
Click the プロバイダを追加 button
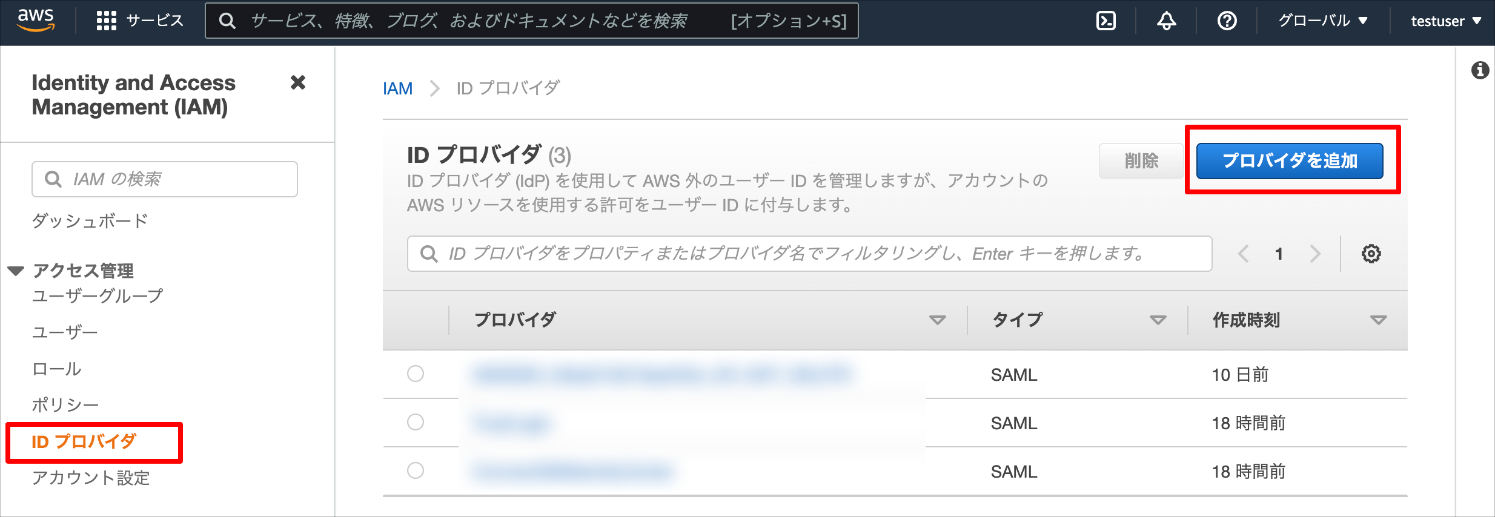coord(1290,160)
